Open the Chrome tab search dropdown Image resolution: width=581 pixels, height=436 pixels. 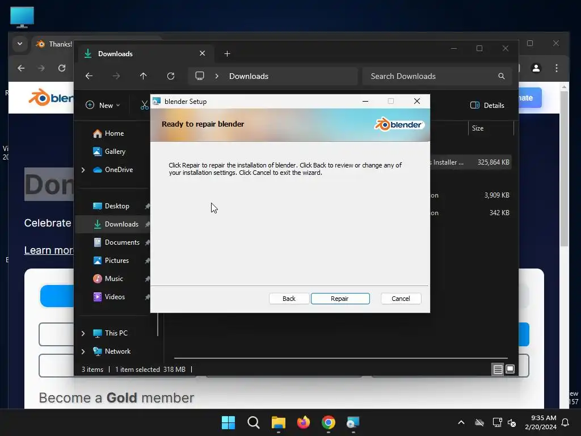(x=20, y=44)
